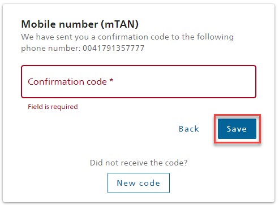Request a new code via New code button
This screenshot has height=205, width=279.
(139, 183)
